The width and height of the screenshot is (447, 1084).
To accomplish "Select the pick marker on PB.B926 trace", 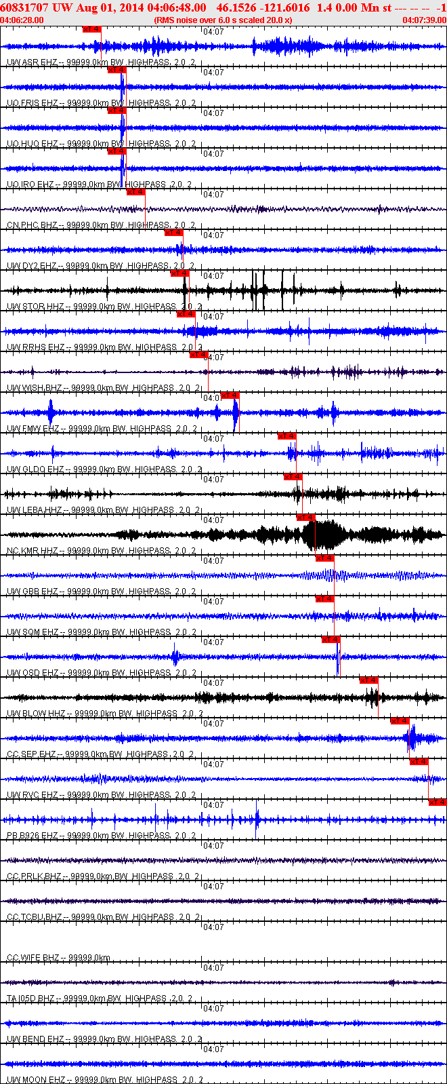I will point(438,802).
